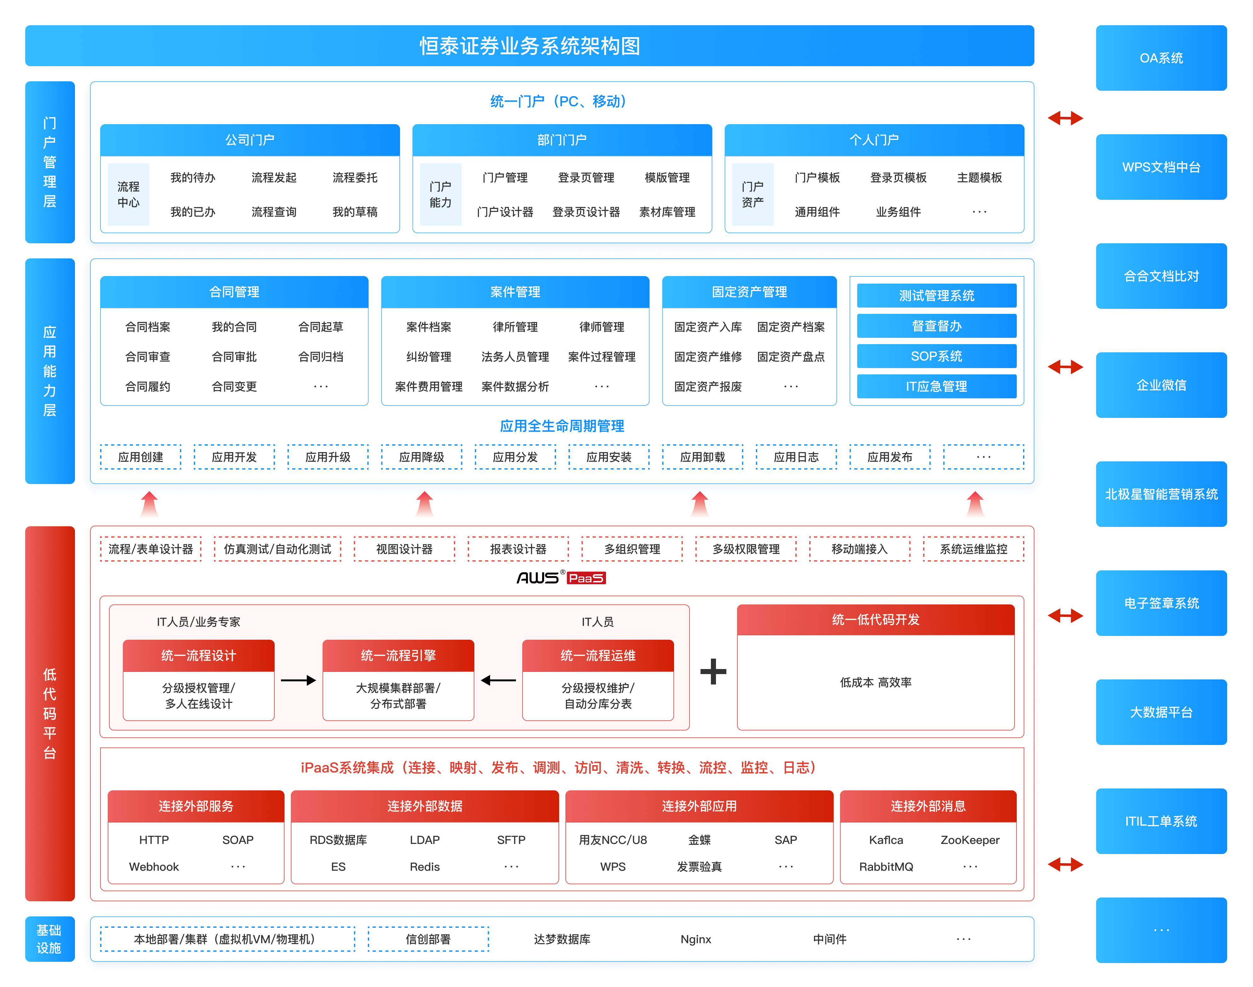Click 北极星智能营销系统 box
Image resolution: width=1253 pixels, height=987 pixels.
pyautogui.click(x=1161, y=494)
